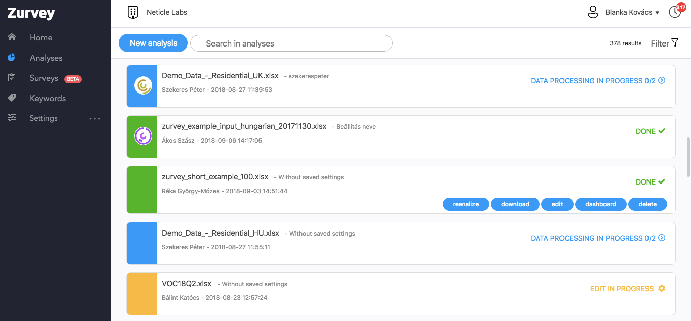The image size is (691, 321).
Task: Click the DATA PROCESSING status for Residential_HU
Action: tap(593, 238)
